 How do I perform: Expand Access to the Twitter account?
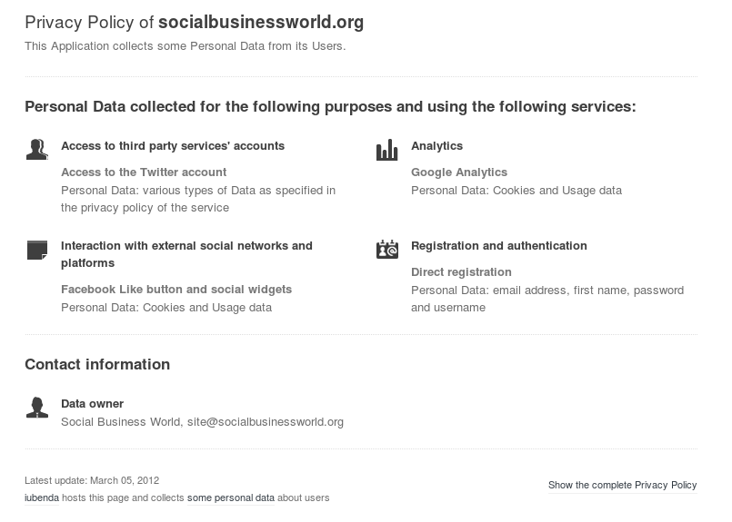click(144, 172)
